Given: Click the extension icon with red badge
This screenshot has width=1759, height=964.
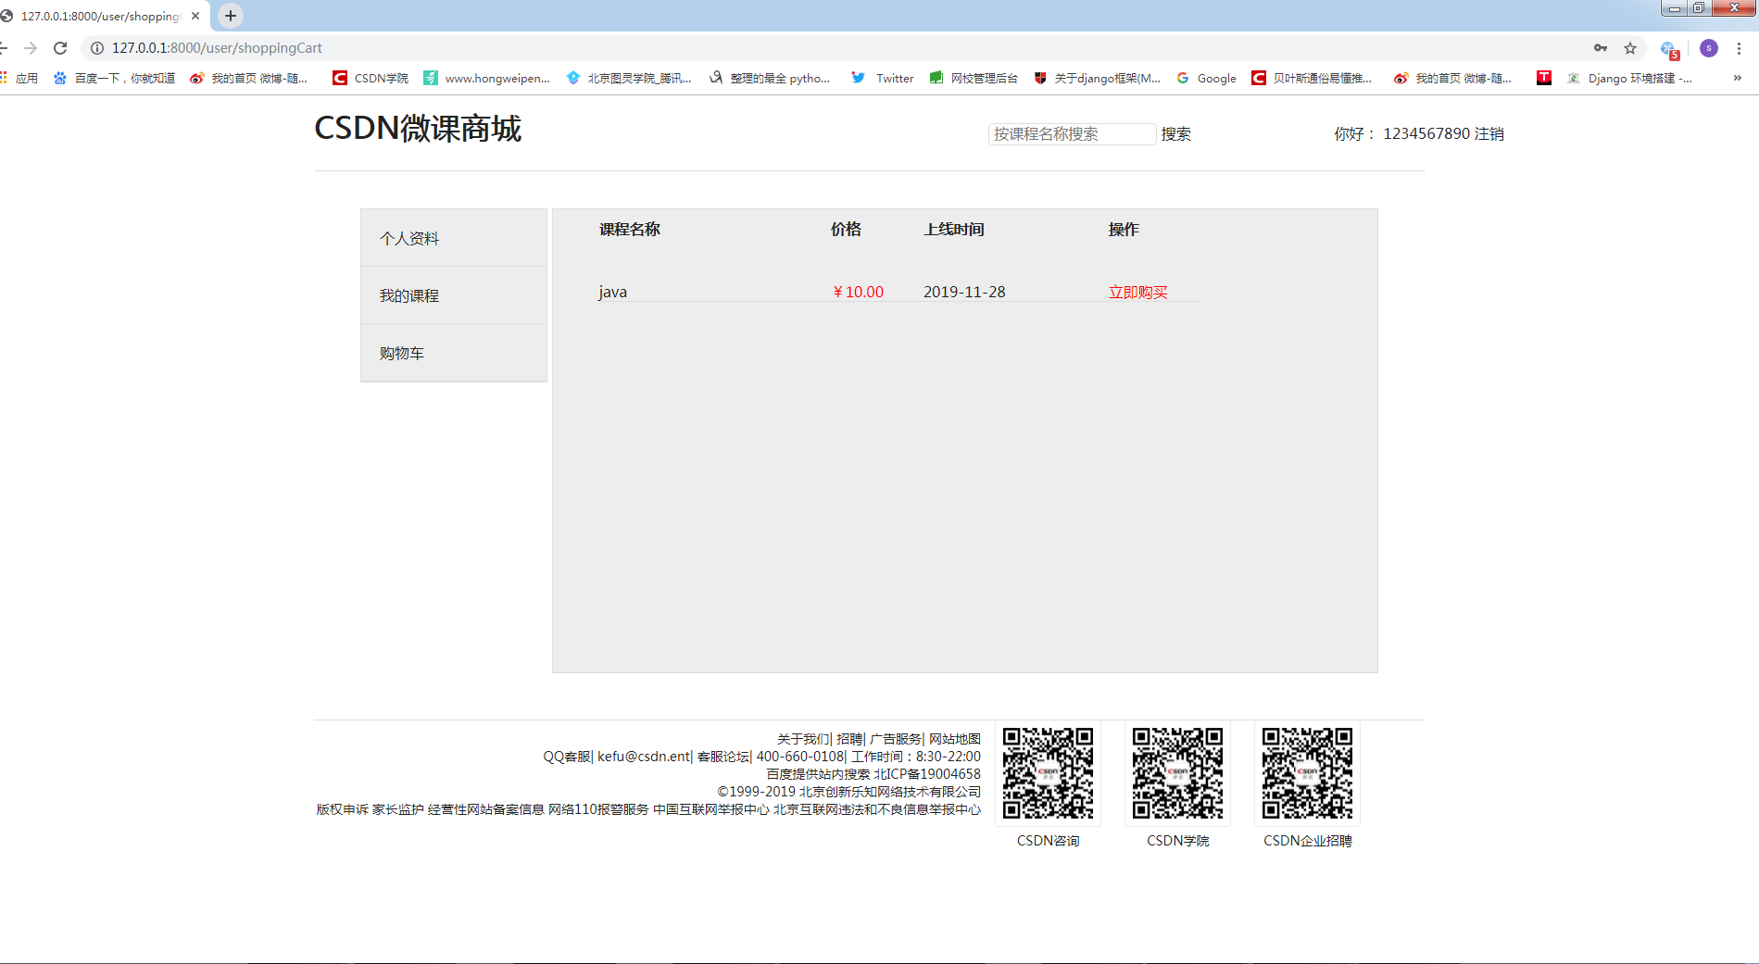Looking at the screenshot, I should 1669,49.
